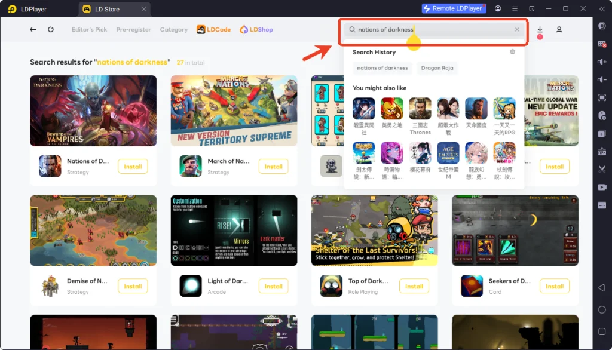Image resolution: width=612 pixels, height=350 pixels.
Task: Install Light of Darkness game
Action: pyautogui.click(x=273, y=287)
